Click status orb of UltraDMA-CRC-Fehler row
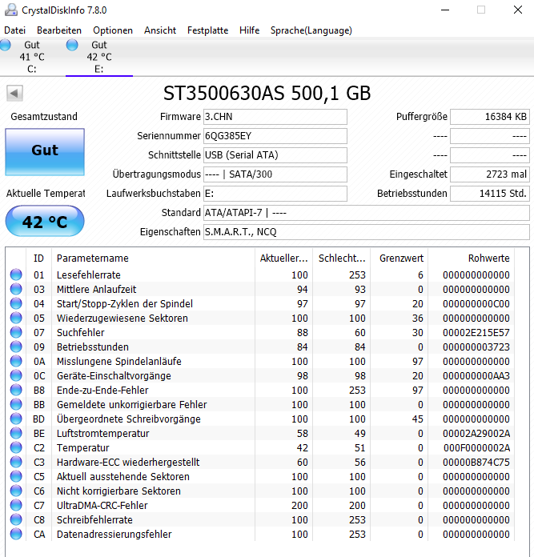The height and width of the screenshot is (557, 534). (x=16, y=505)
